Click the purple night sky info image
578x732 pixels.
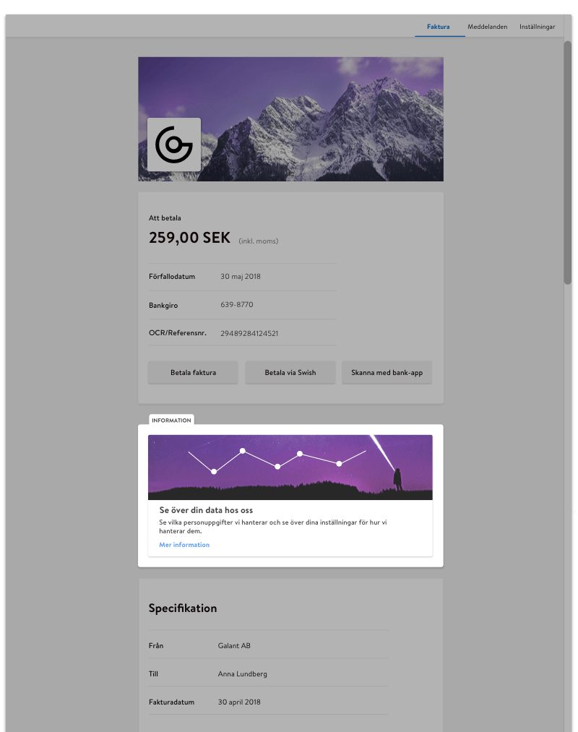(x=290, y=468)
